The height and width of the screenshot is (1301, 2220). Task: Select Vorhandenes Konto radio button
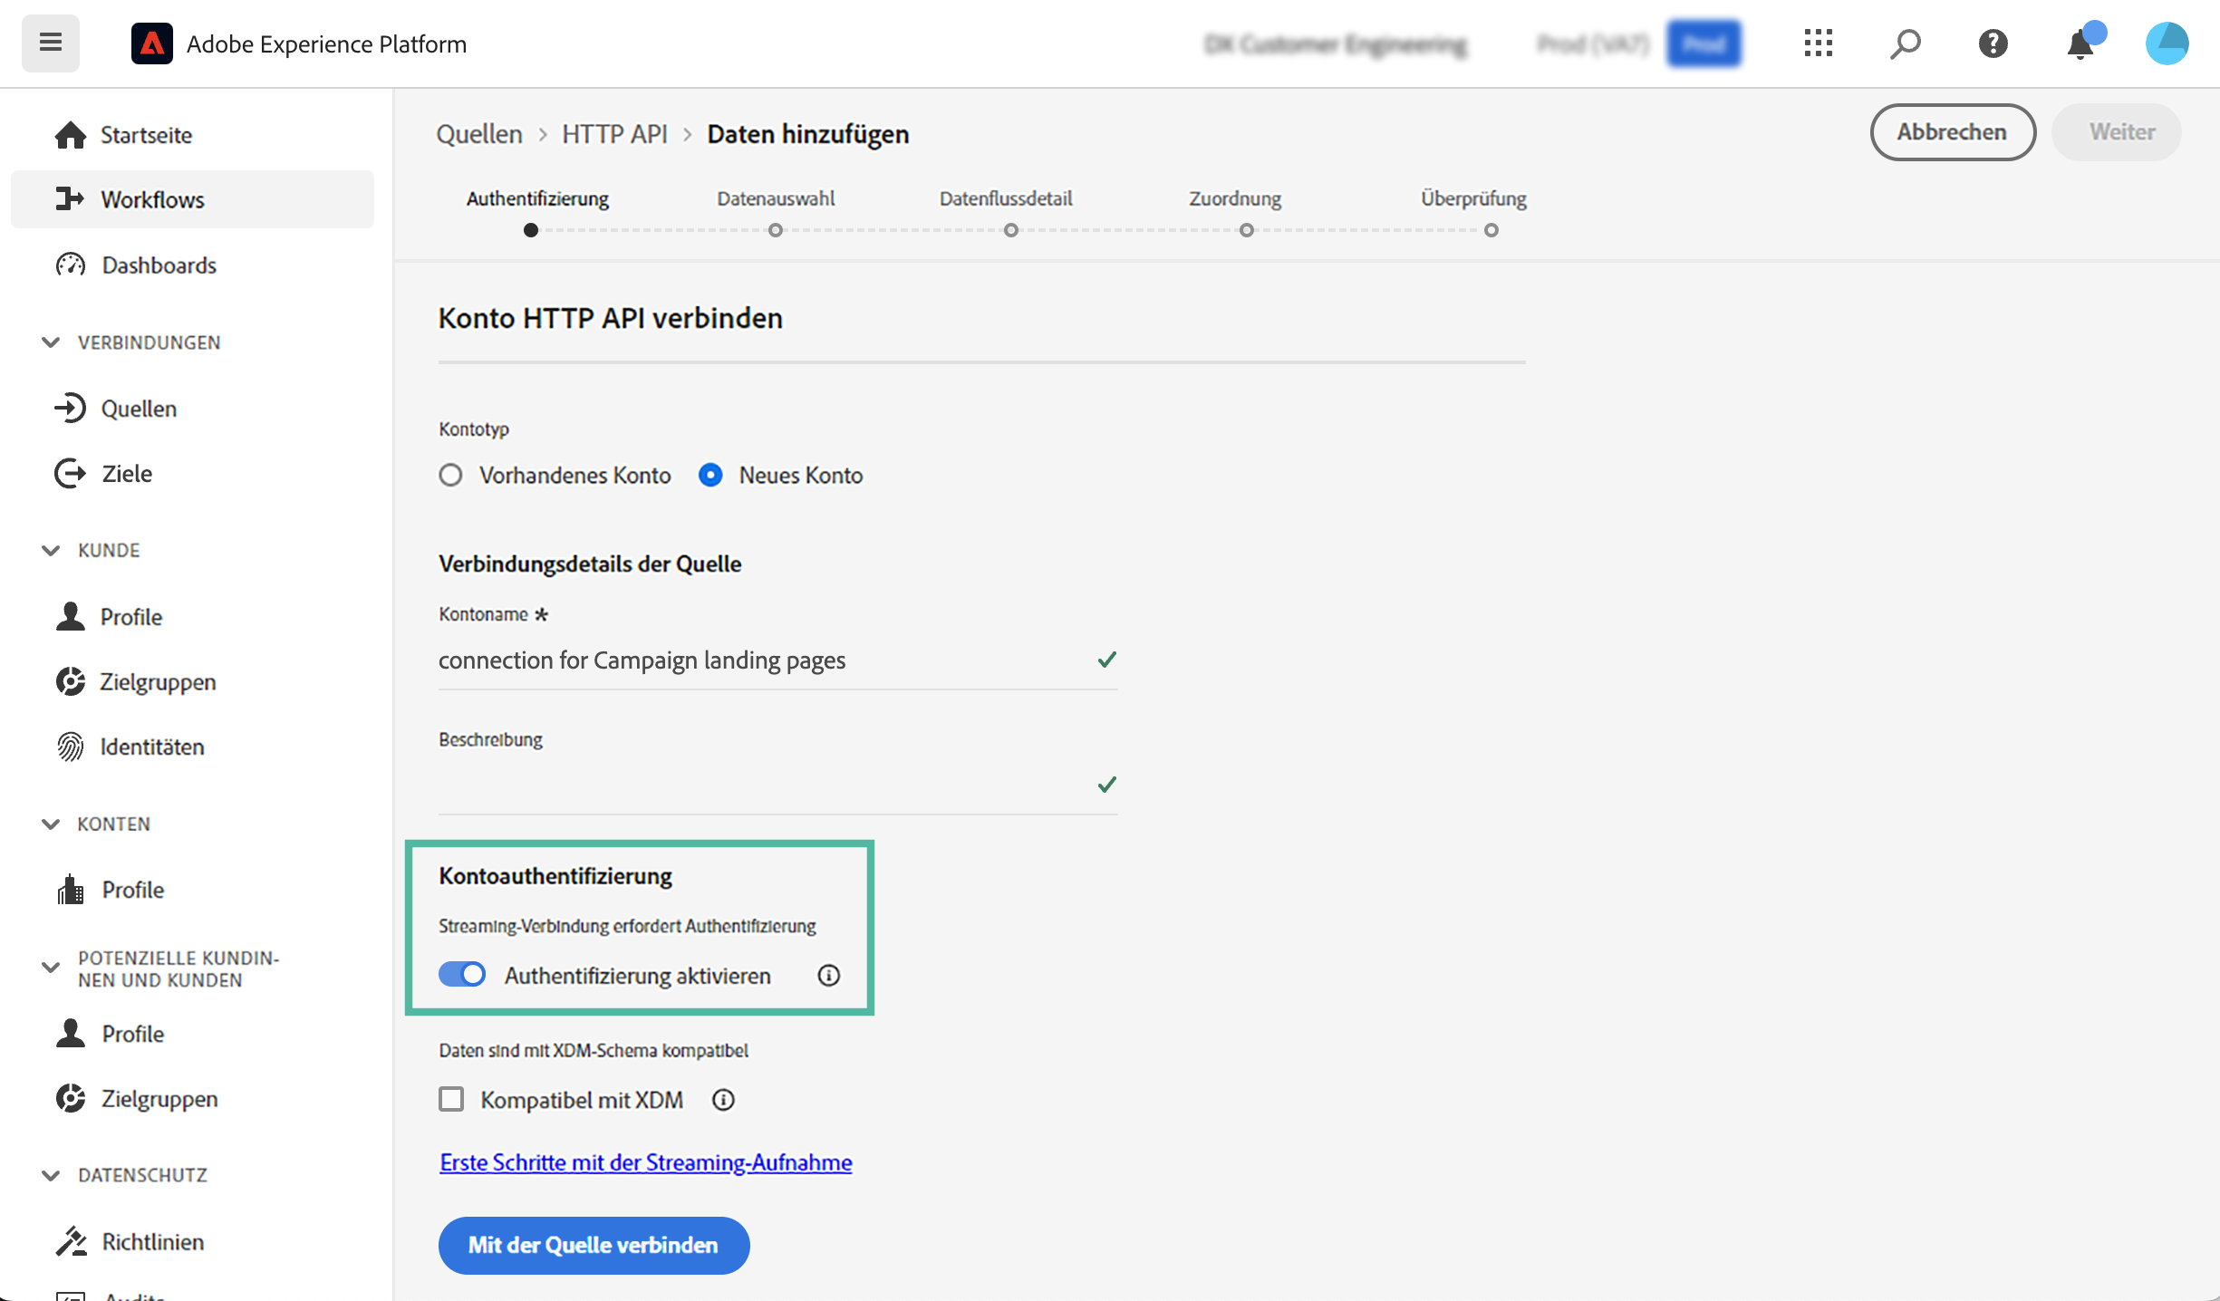[x=450, y=475]
